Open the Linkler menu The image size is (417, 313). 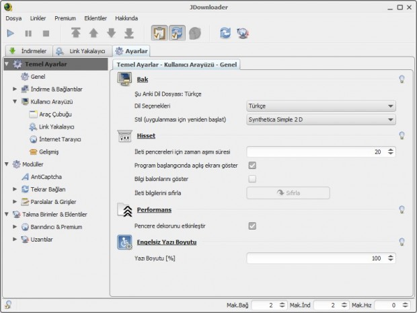click(38, 18)
